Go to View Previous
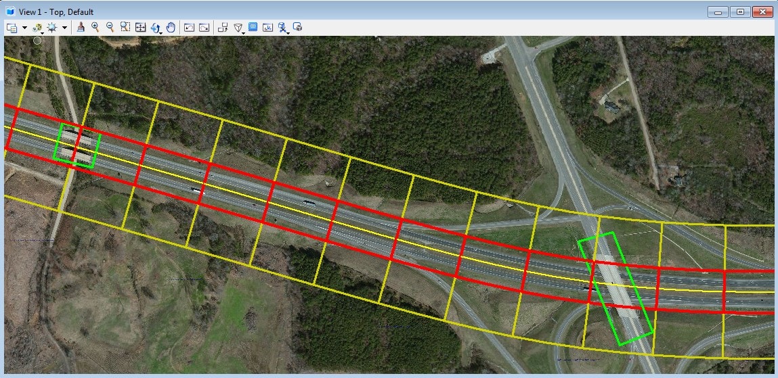Screen dimensions: 778x378 point(189,28)
